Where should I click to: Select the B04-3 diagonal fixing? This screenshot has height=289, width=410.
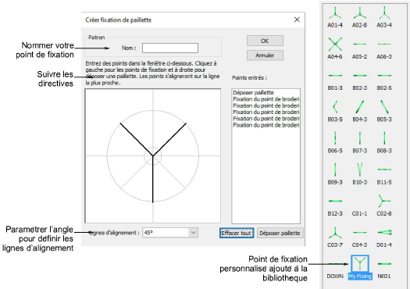pos(359,111)
